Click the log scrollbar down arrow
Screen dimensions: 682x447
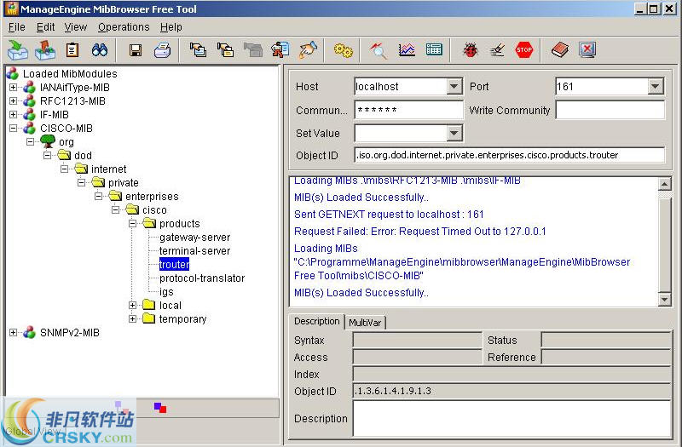[x=664, y=299]
